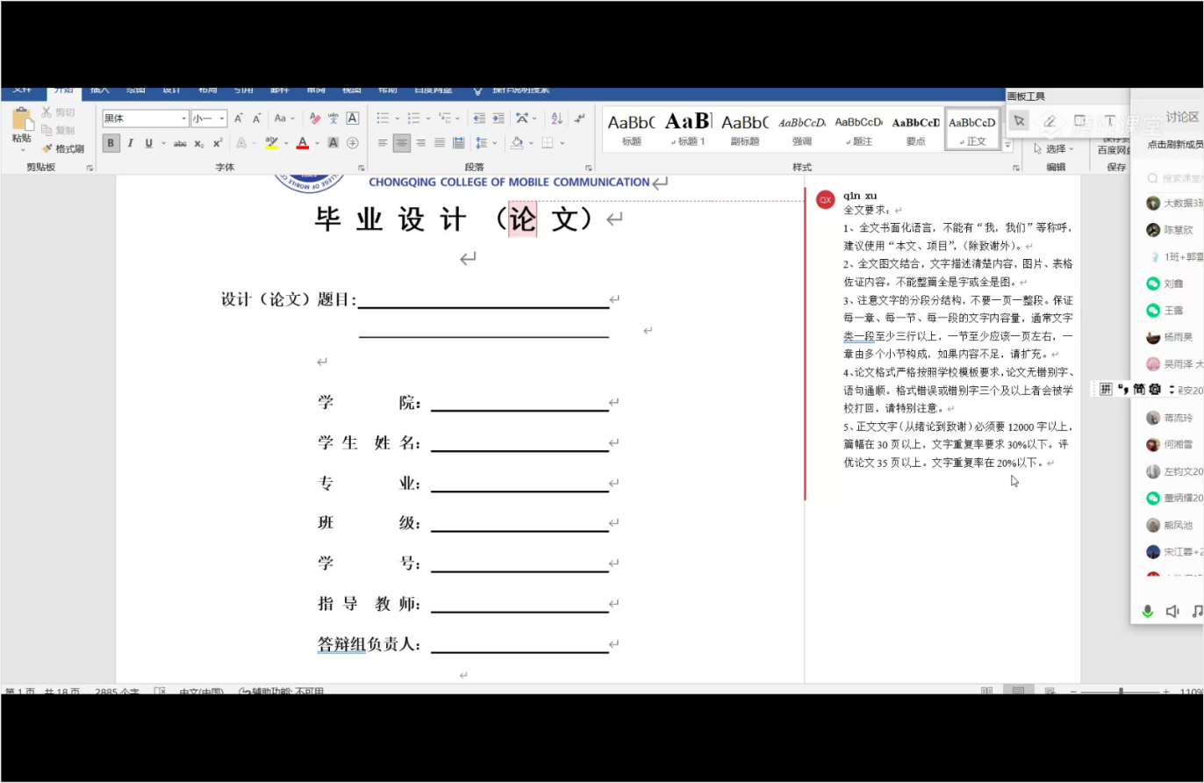Open the 插入 ribbon tab
Viewport: 1204px width, 783px height.
[x=100, y=90]
